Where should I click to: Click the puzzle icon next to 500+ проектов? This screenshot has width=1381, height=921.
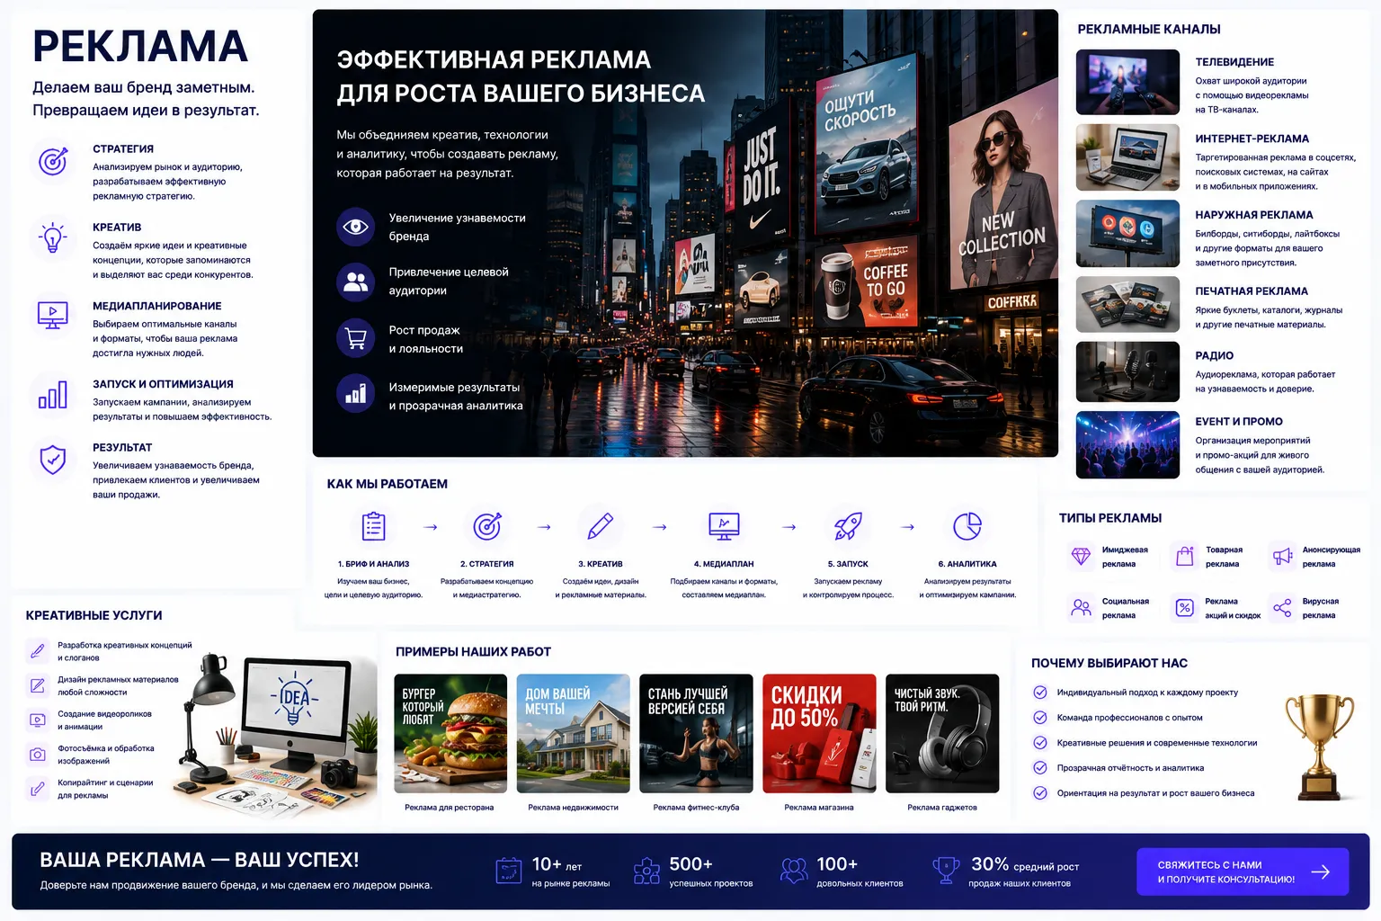pos(646,871)
